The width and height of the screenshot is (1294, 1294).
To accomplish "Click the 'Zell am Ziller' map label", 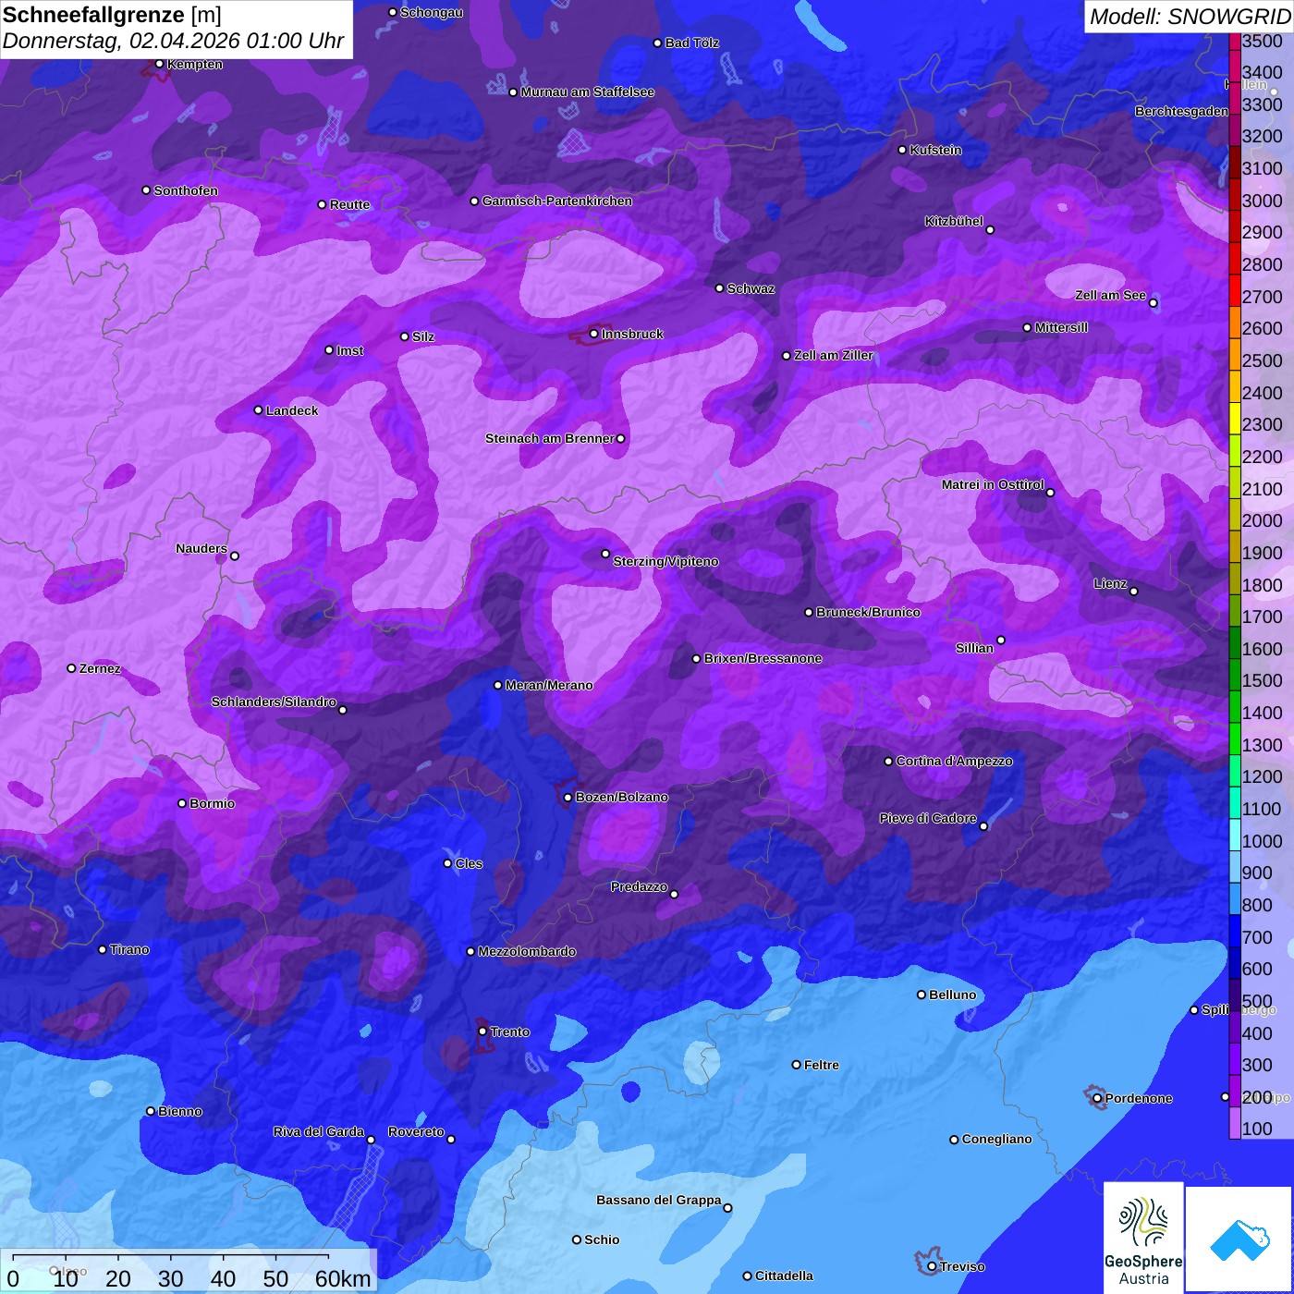I will [833, 355].
